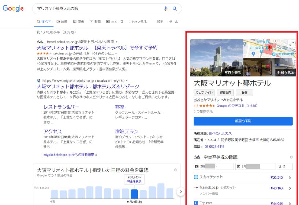
Task: Click the Trip.com provider icon
Action: pyautogui.click(x=196, y=203)
